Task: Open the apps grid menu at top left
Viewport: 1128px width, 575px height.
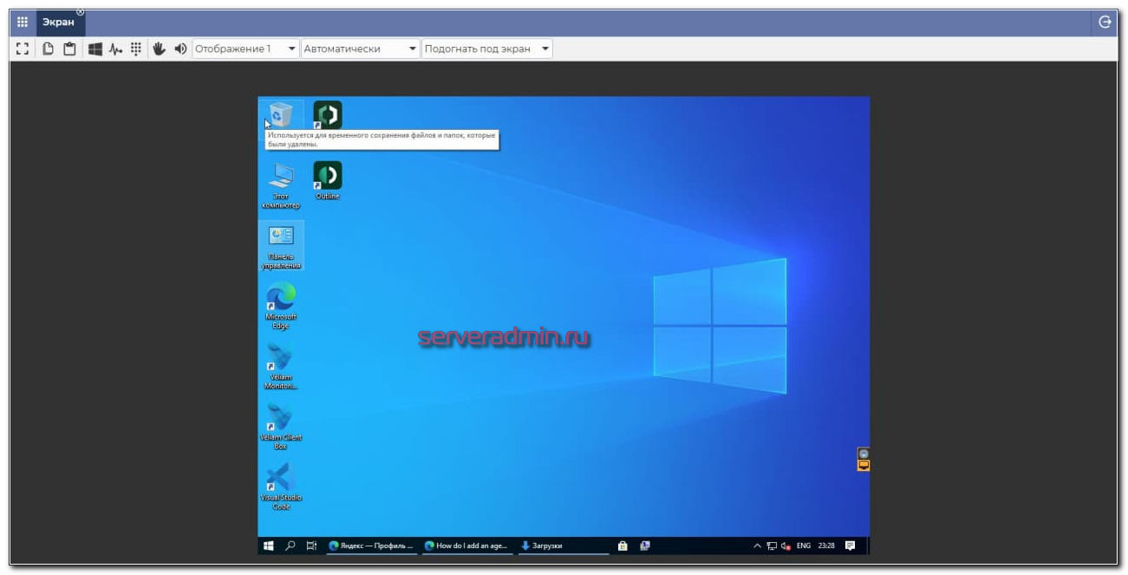Action: (x=23, y=23)
